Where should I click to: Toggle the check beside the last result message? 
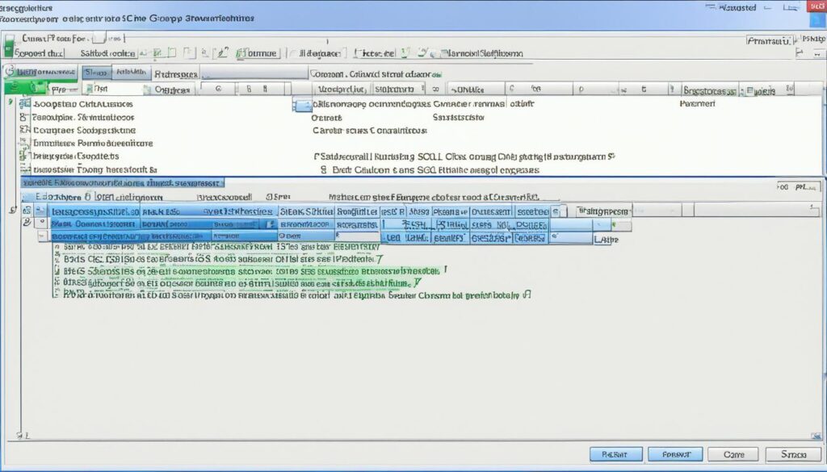tap(527, 294)
